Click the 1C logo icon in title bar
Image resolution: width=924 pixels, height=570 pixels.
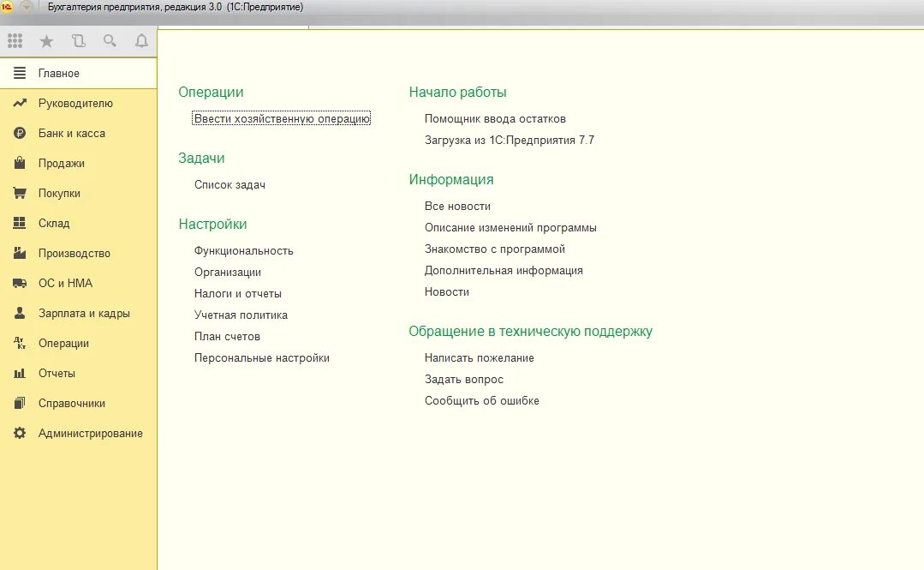click(x=7, y=7)
